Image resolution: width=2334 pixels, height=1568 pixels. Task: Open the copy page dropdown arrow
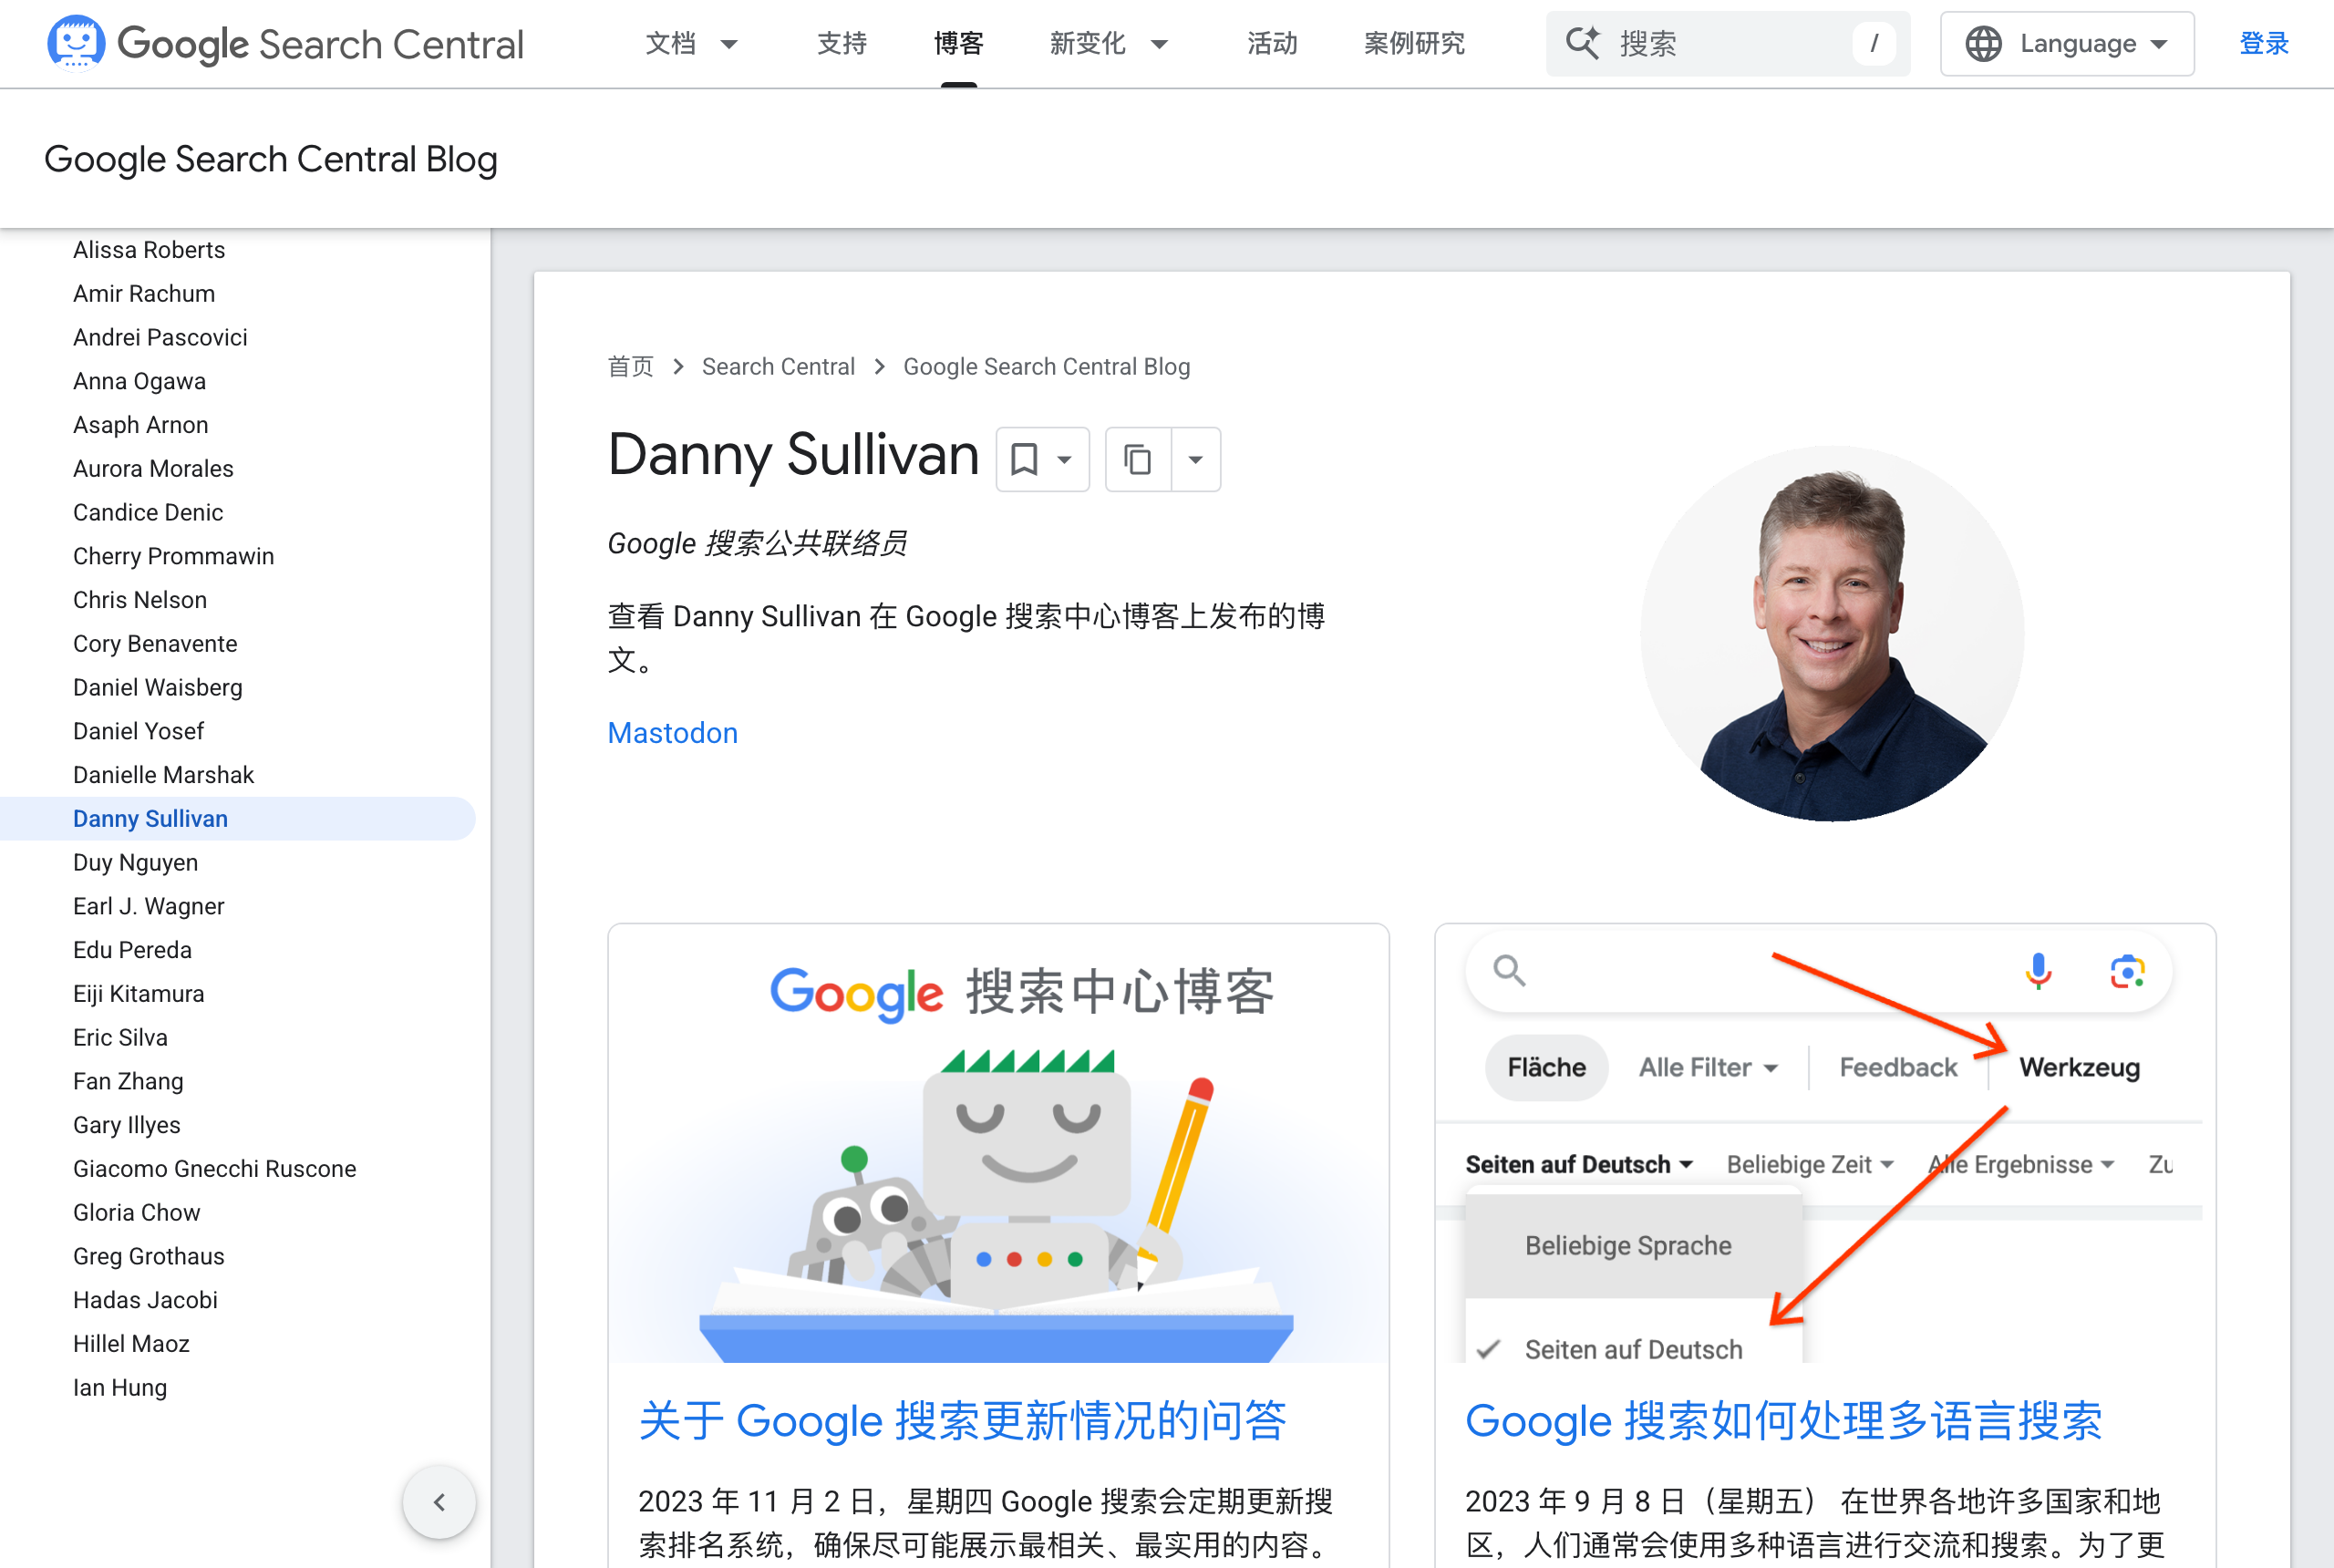pos(1196,460)
